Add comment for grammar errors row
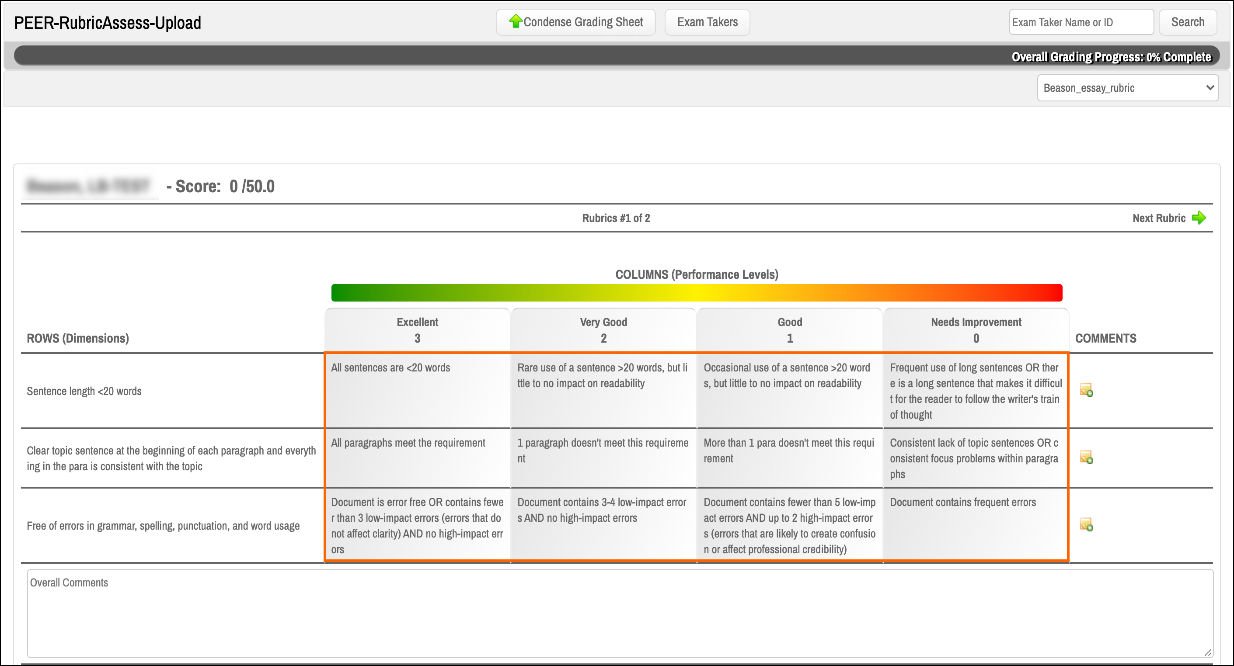This screenshot has width=1234, height=666. coord(1086,525)
